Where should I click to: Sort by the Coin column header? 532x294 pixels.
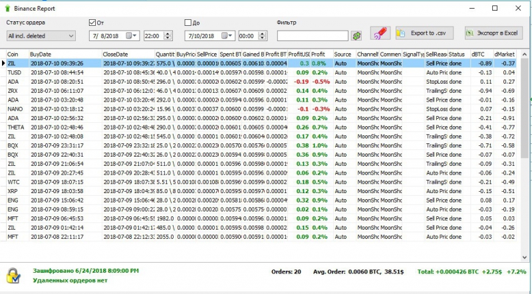[x=16, y=53]
